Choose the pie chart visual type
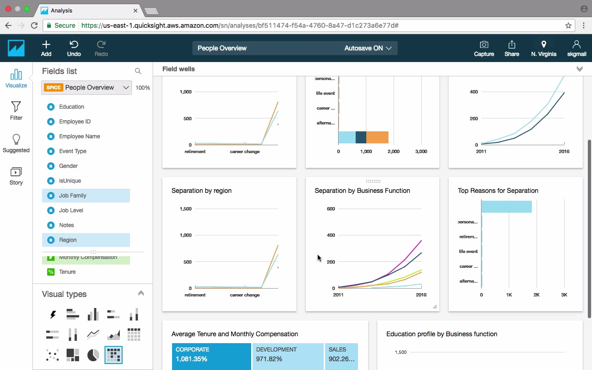This screenshot has width=592, height=370. (93, 355)
